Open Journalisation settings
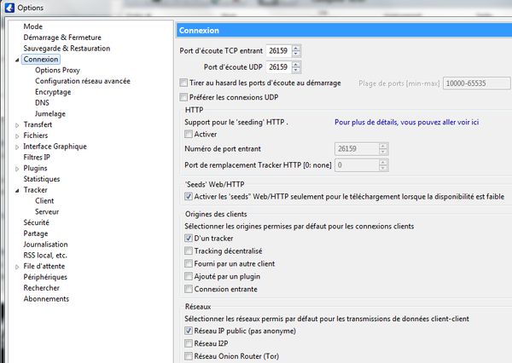This screenshot has width=512, height=363. (45, 245)
